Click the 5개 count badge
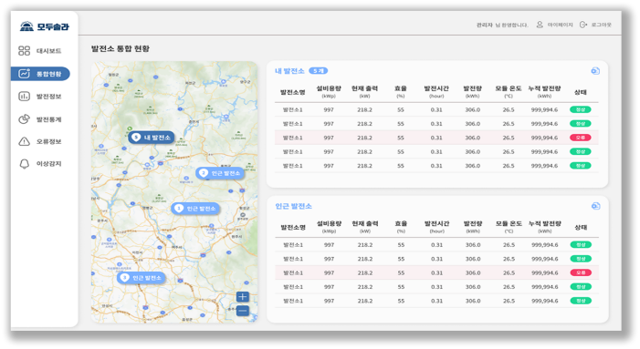The width and height of the screenshot is (640, 349). click(319, 71)
